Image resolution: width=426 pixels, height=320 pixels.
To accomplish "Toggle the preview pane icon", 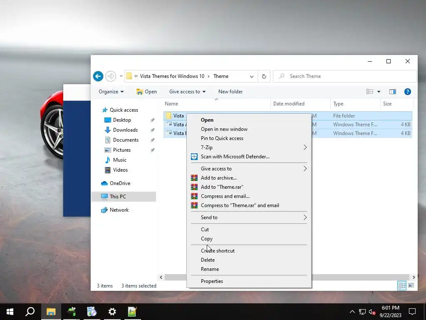I will coord(393,92).
